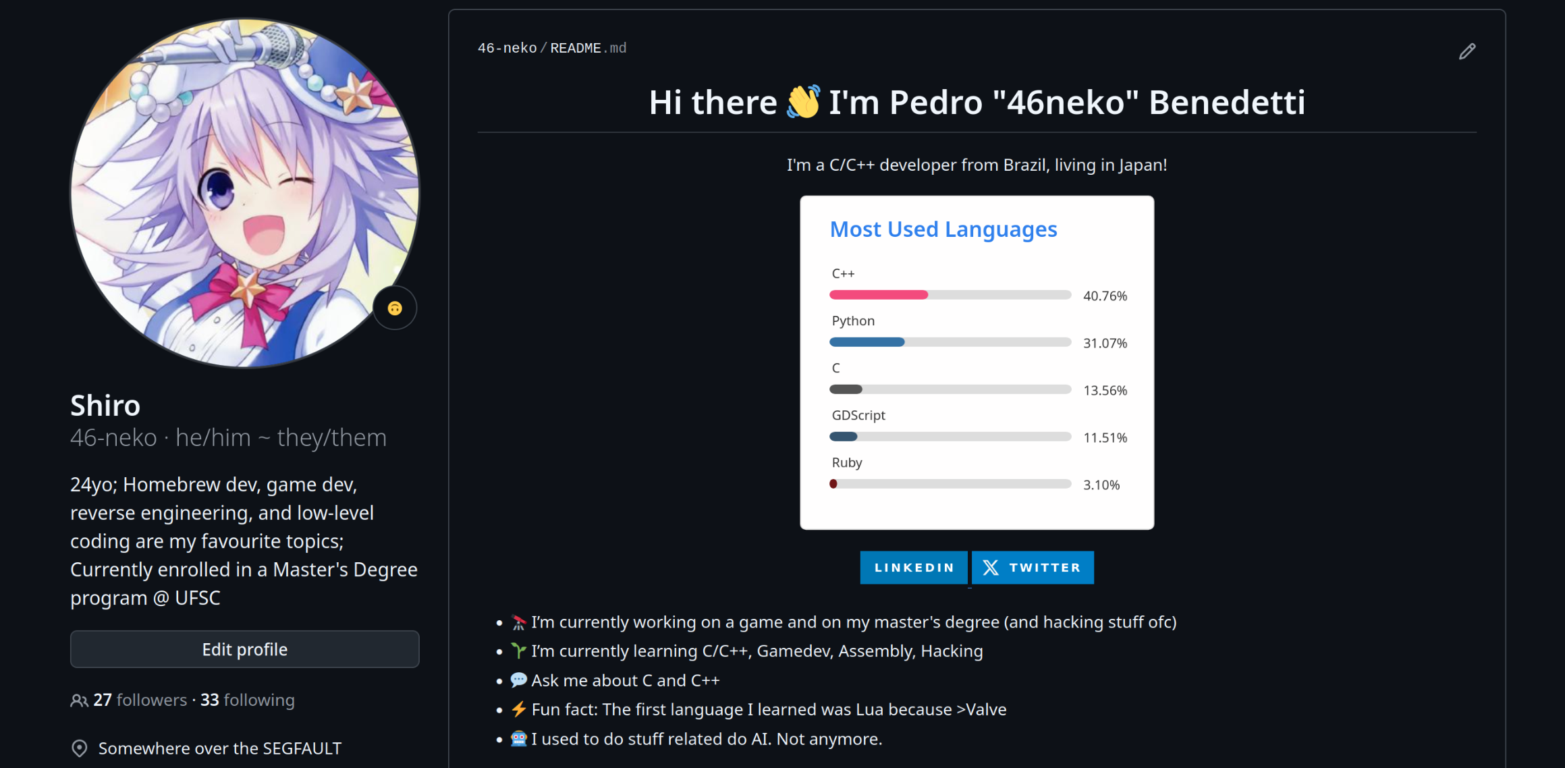This screenshot has height=768, width=1565.
Task: Click the speech bubble emoji beside Ask me
Action: (518, 680)
